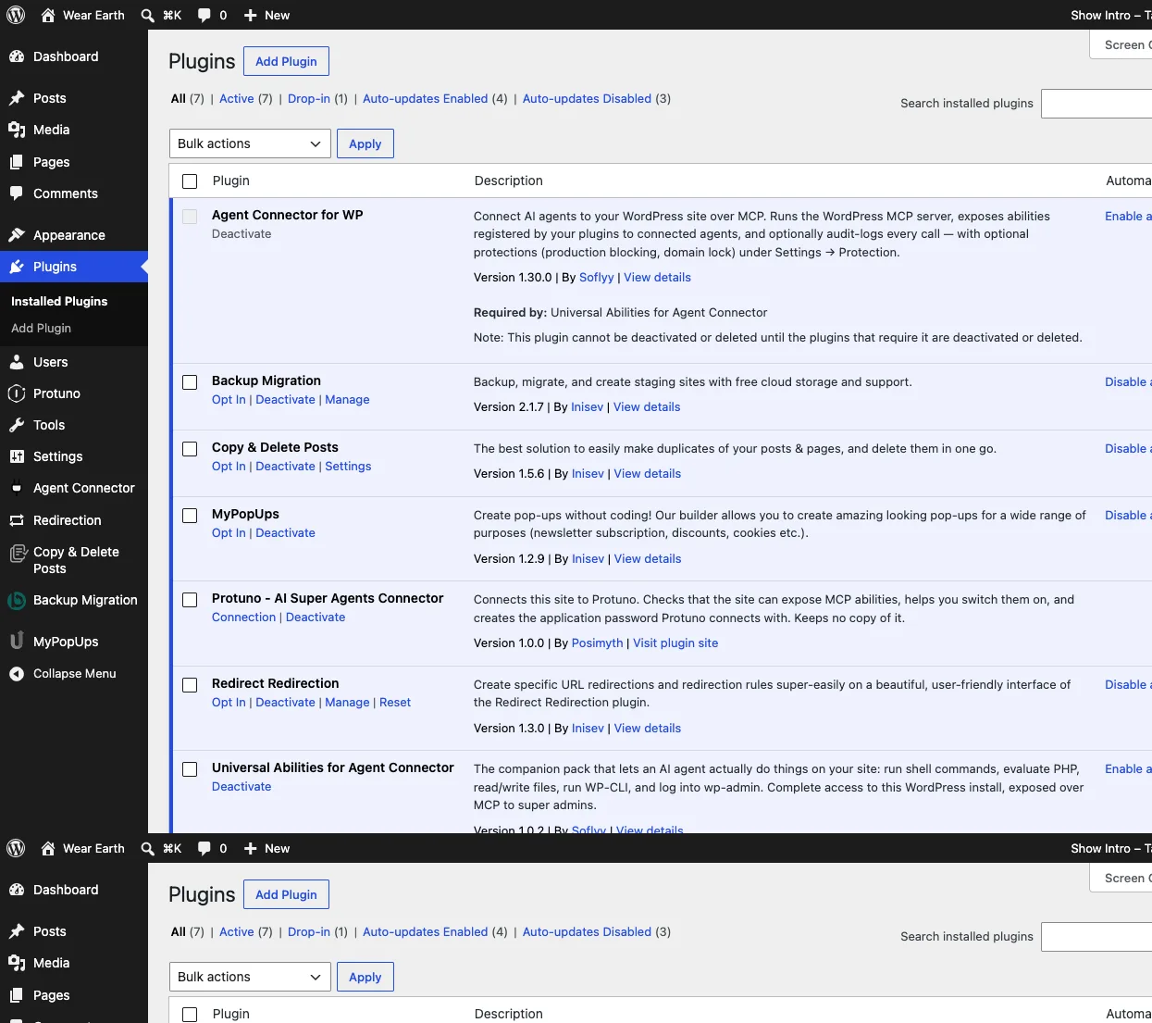The image size is (1152, 1023).
Task: Click the 'Redirect Redirection' plugin name
Action: [x=275, y=683]
